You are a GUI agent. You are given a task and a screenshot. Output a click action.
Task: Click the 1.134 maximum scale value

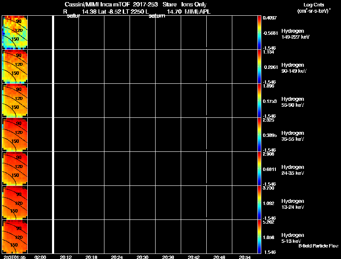tap(269, 52)
